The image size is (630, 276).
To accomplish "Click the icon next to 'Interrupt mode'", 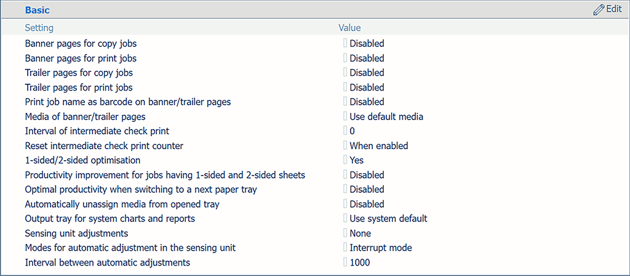I will point(345,248).
